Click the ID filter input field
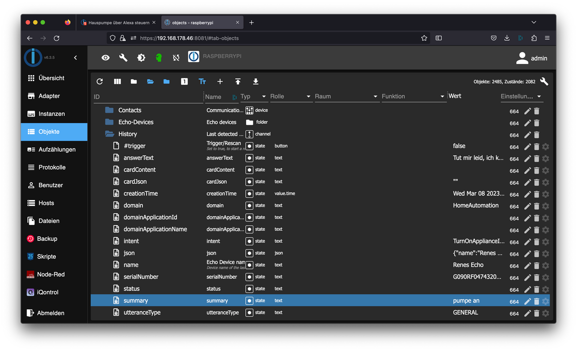Image resolution: width=577 pixels, height=351 pixels. (147, 97)
